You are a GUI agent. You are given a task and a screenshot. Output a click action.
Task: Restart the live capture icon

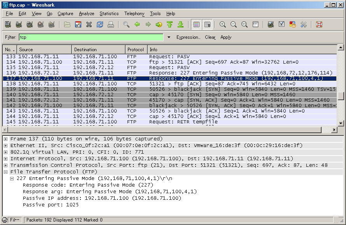click(51, 24)
